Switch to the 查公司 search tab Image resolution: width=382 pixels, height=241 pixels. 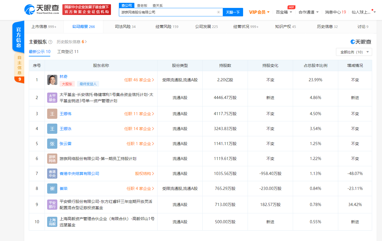(126, 5)
